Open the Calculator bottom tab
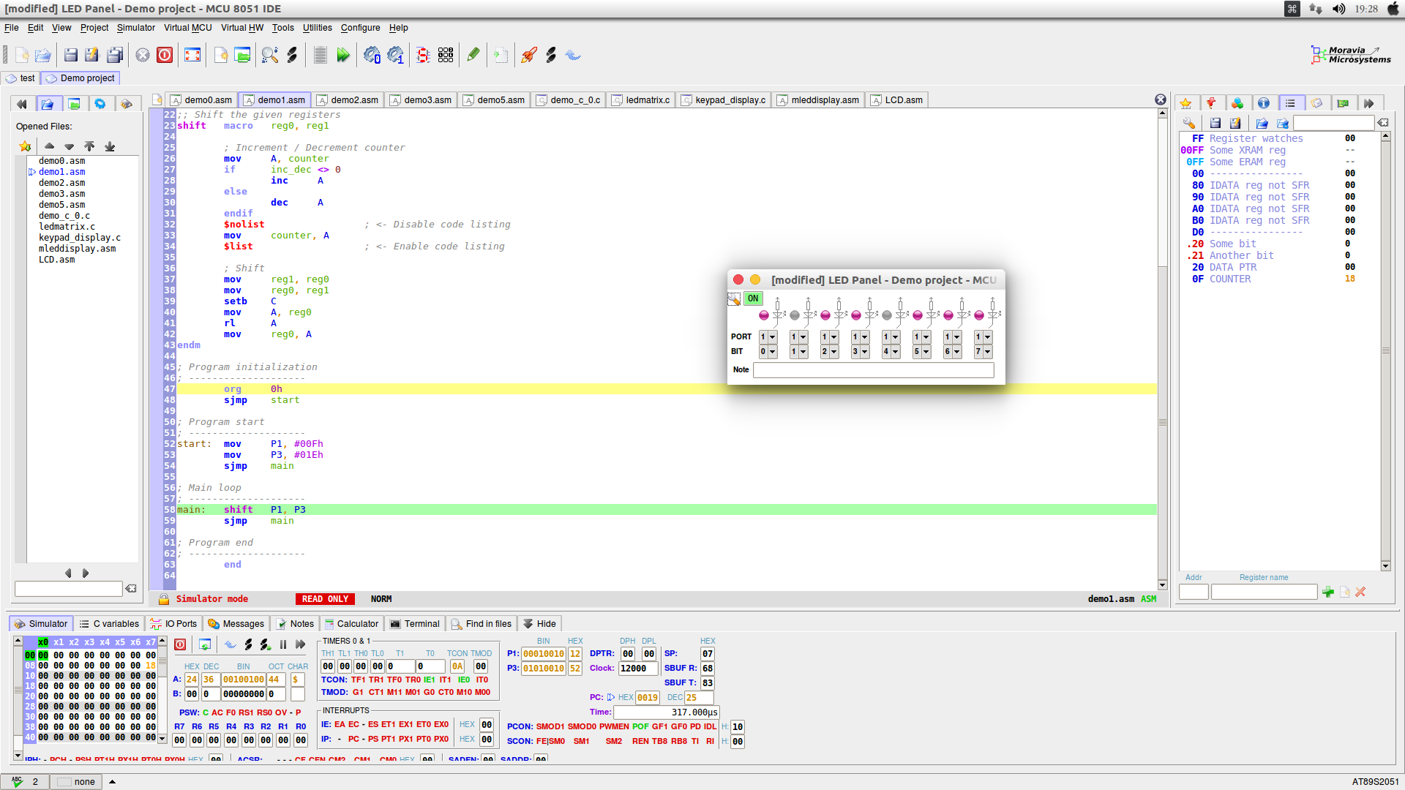Viewport: 1405px width, 790px height. point(351,624)
